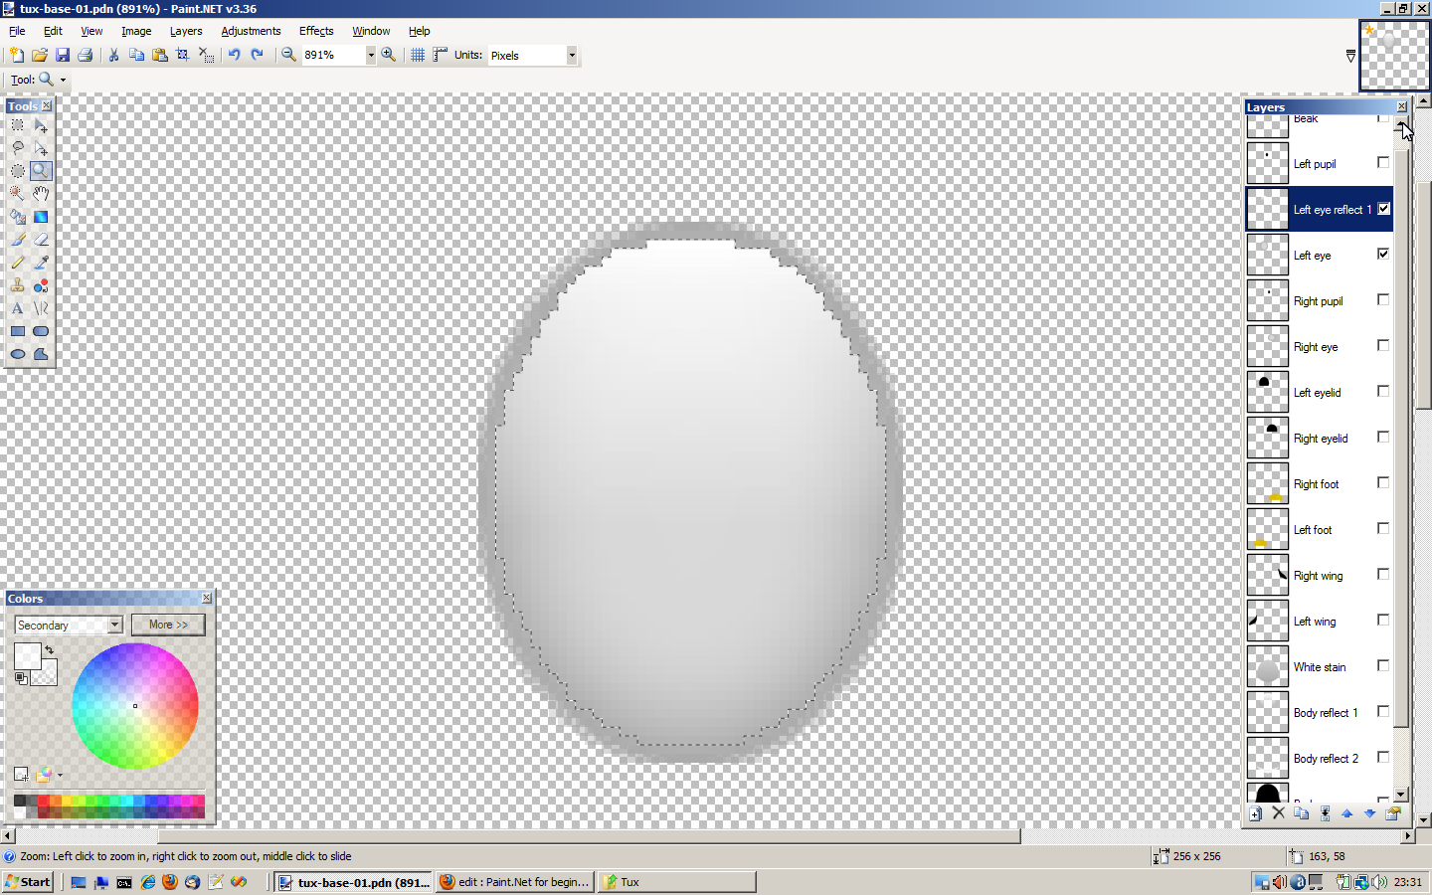Show the Left pupil layer checkbox
Image resolution: width=1432 pixels, height=895 pixels.
point(1383,162)
